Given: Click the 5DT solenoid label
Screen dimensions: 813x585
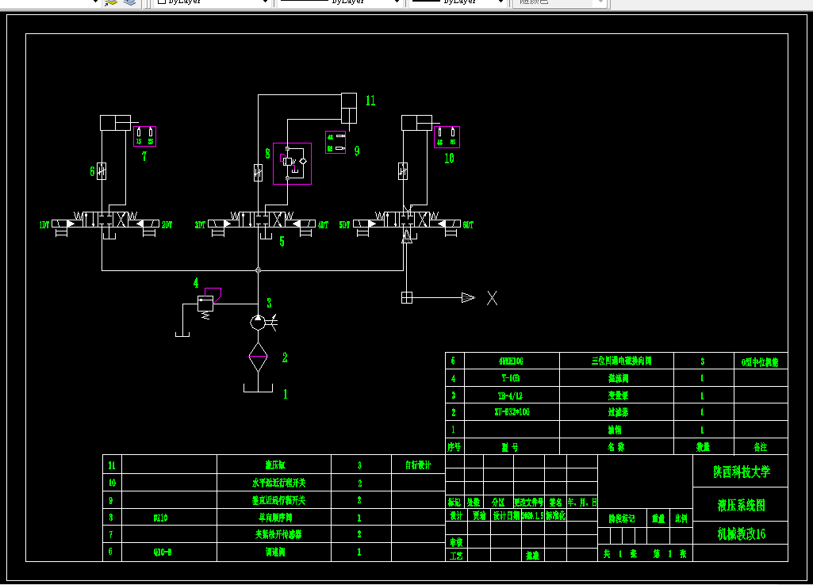Looking at the screenshot, I should pyautogui.click(x=345, y=225).
